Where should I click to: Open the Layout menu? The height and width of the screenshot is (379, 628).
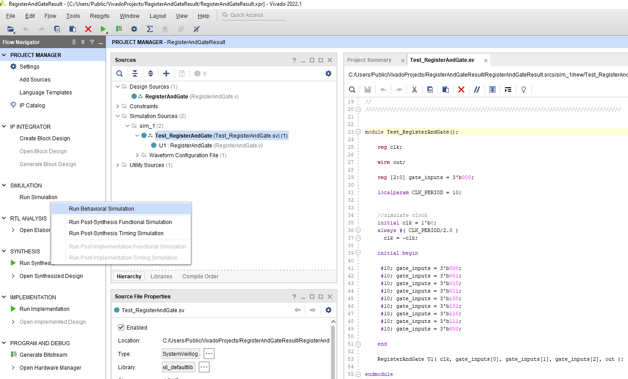158,16
